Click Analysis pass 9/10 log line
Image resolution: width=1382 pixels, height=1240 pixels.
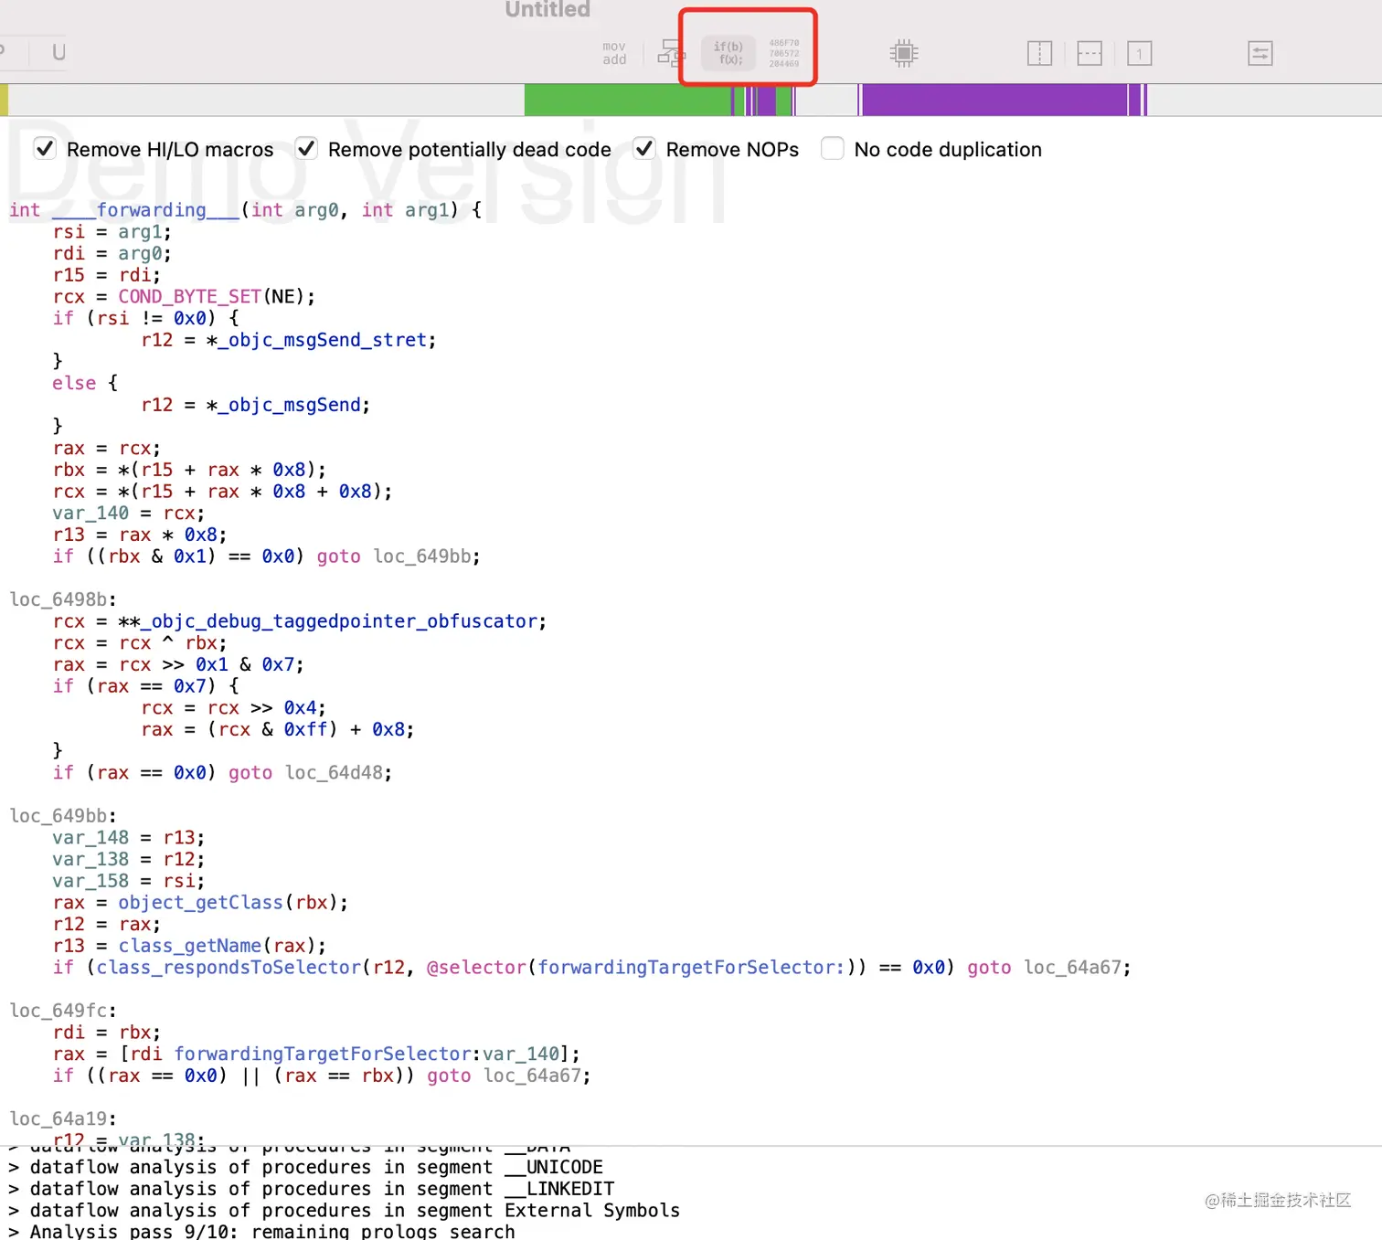point(261,1231)
